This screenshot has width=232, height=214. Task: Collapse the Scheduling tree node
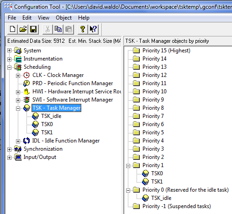(9, 67)
